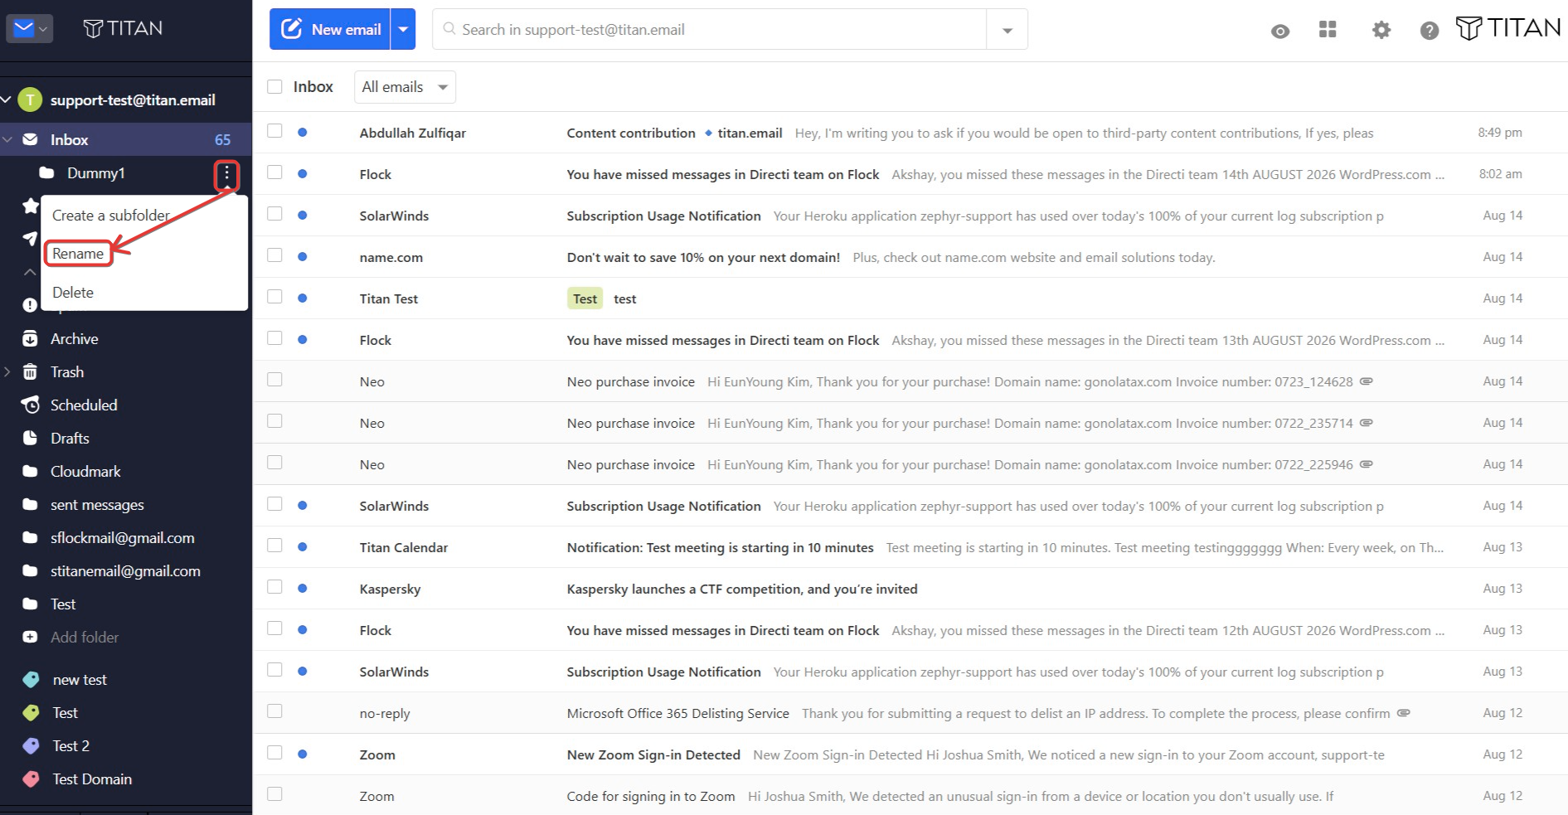This screenshot has width=1568, height=815.
Task: Open the All emails filter dropdown
Action: (405, 87)
